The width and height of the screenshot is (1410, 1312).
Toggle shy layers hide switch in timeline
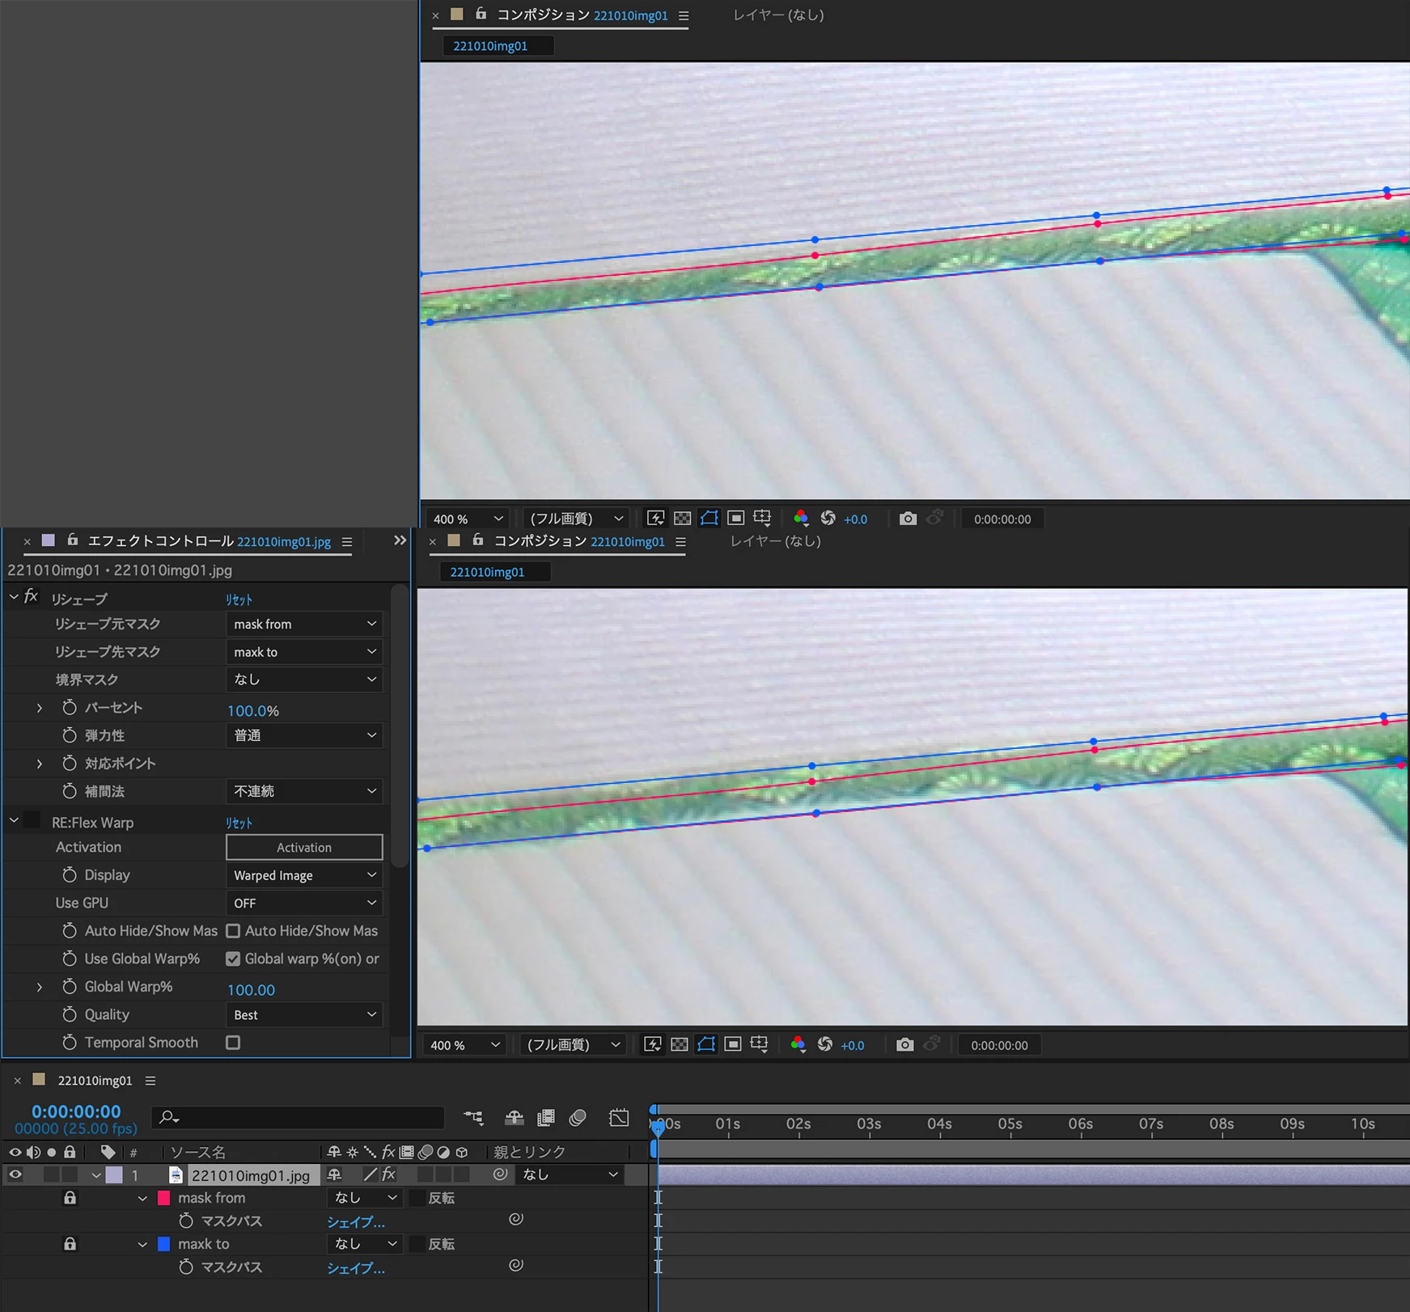pyautogui.click(x=514, y=1118)
